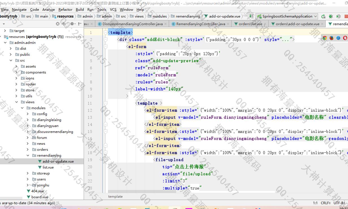Fold the code at line 1

[105, 33]
